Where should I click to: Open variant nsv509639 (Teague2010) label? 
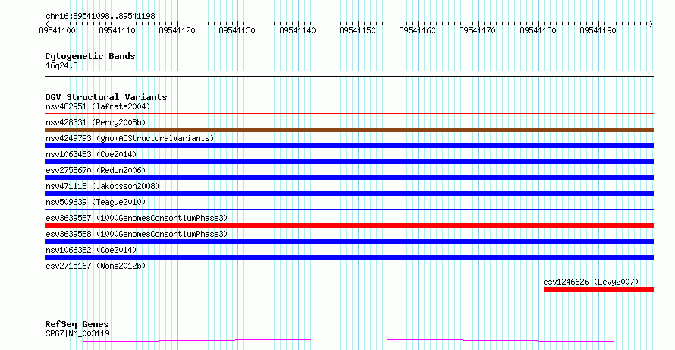click(x=96, y=202)
